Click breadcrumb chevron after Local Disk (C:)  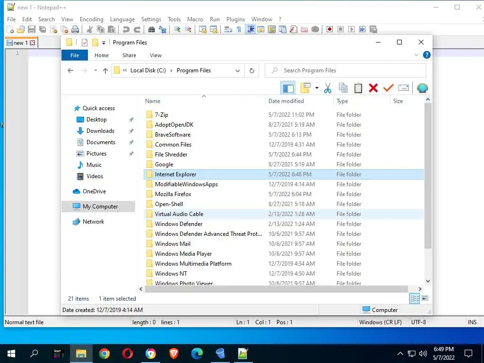(x=171, y=71)
